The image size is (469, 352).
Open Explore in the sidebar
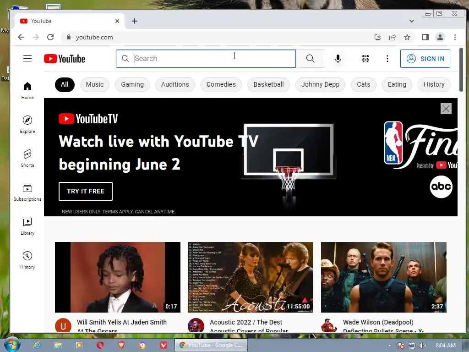(27, 125)
